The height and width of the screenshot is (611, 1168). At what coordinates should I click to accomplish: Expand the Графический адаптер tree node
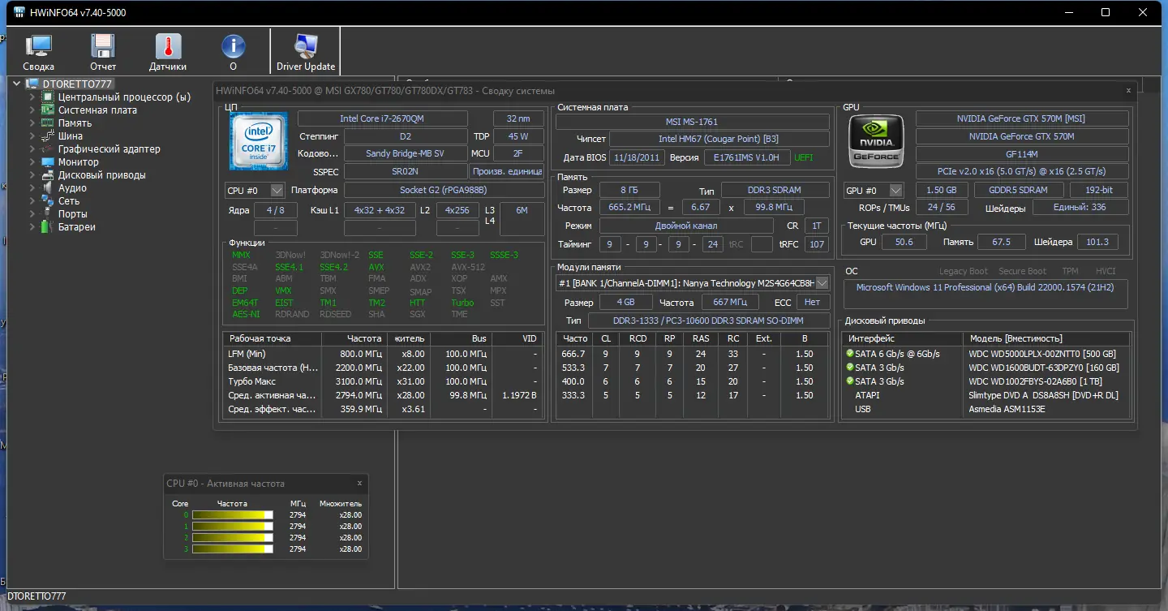(x=32, y=148)
